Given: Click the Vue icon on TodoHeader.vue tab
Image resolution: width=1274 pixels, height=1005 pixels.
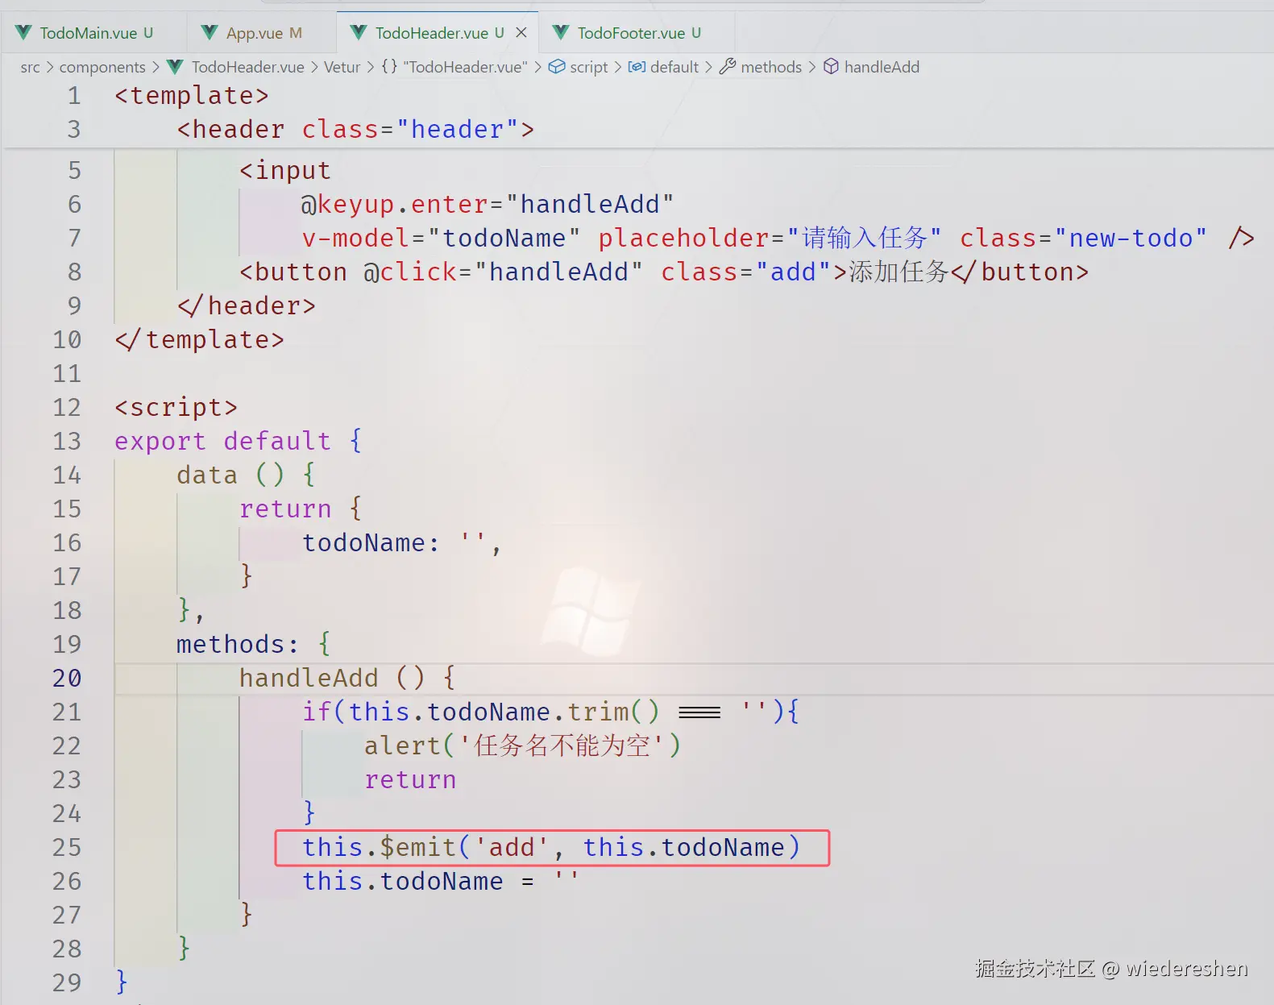Looking at the screenshot, I should 359,32.
